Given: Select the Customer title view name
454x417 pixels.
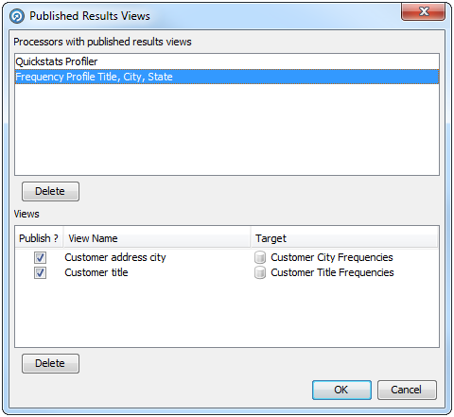Looking at the screenshot, I should coord(96,272).
